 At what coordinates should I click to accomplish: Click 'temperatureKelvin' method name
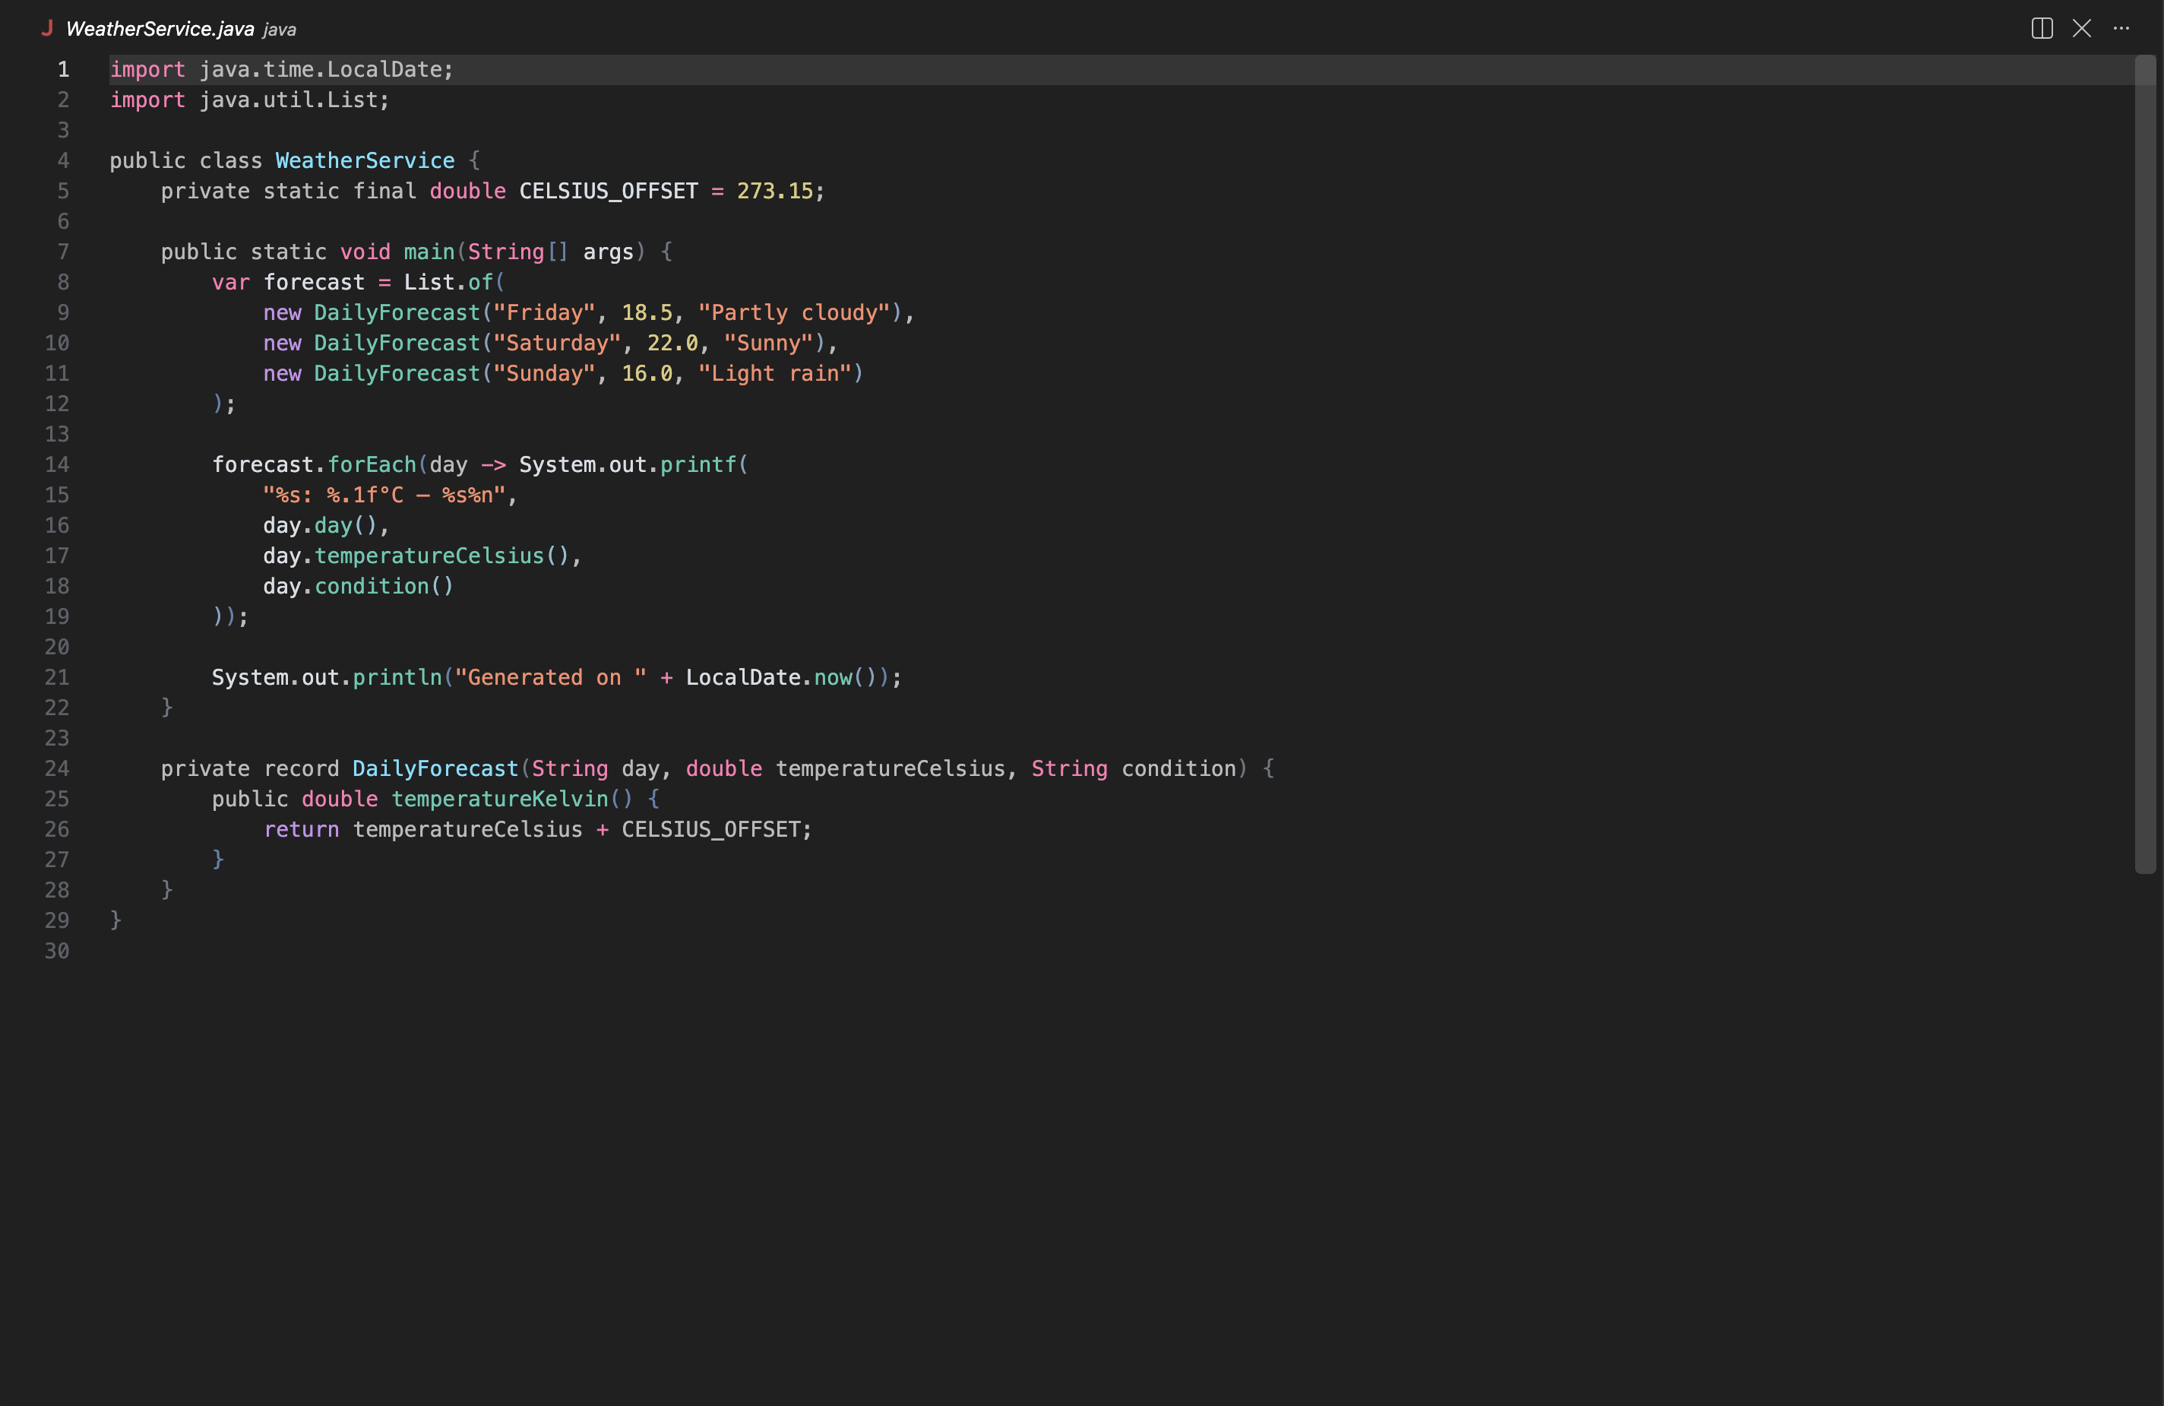[x=499, y=800]
